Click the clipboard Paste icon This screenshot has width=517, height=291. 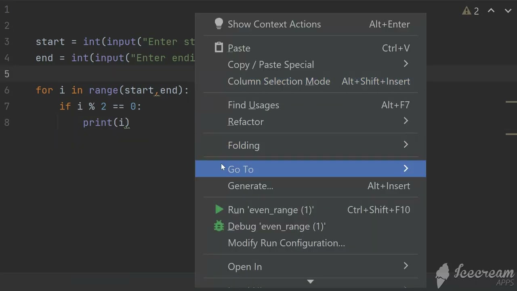pos(219,48)
